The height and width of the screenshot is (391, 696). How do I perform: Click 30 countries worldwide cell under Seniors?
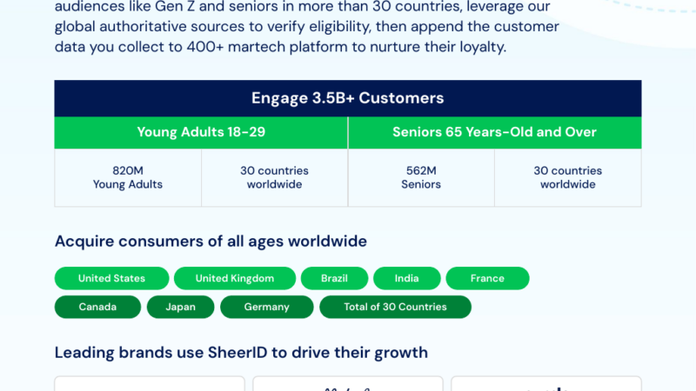point(567,177)
